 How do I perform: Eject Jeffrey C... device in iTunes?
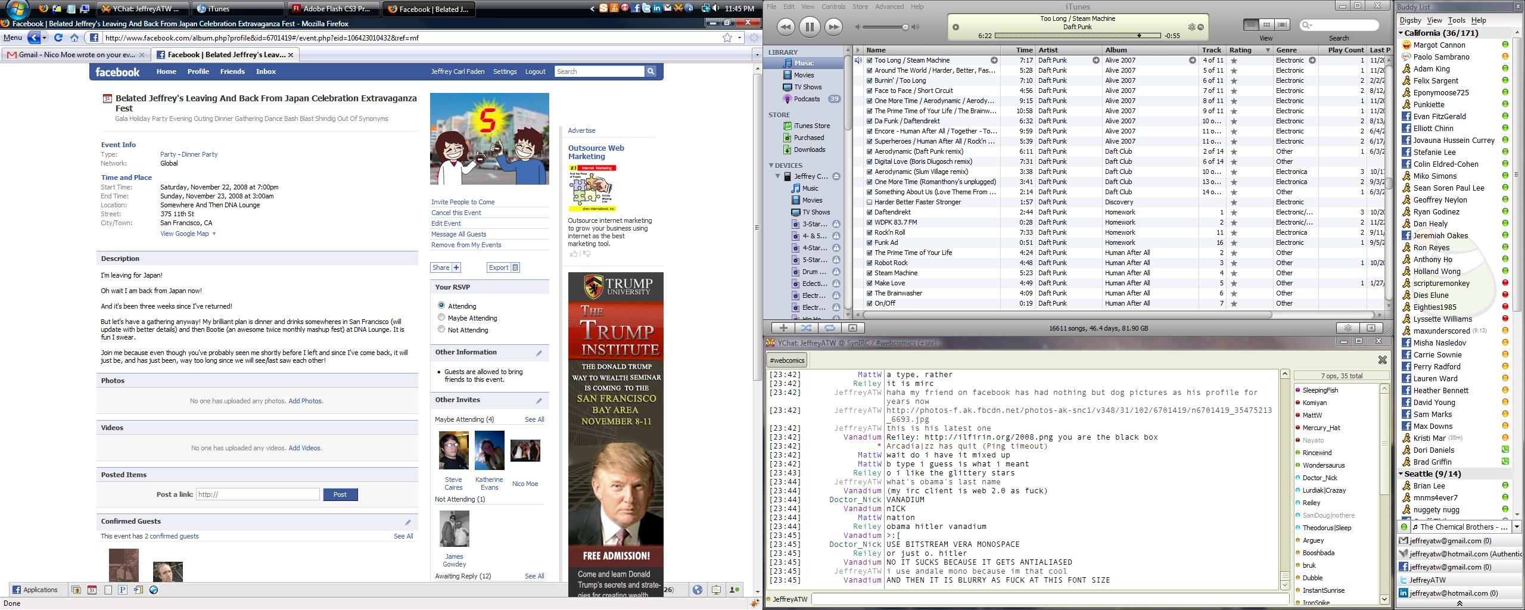click(x=836, y=176)
